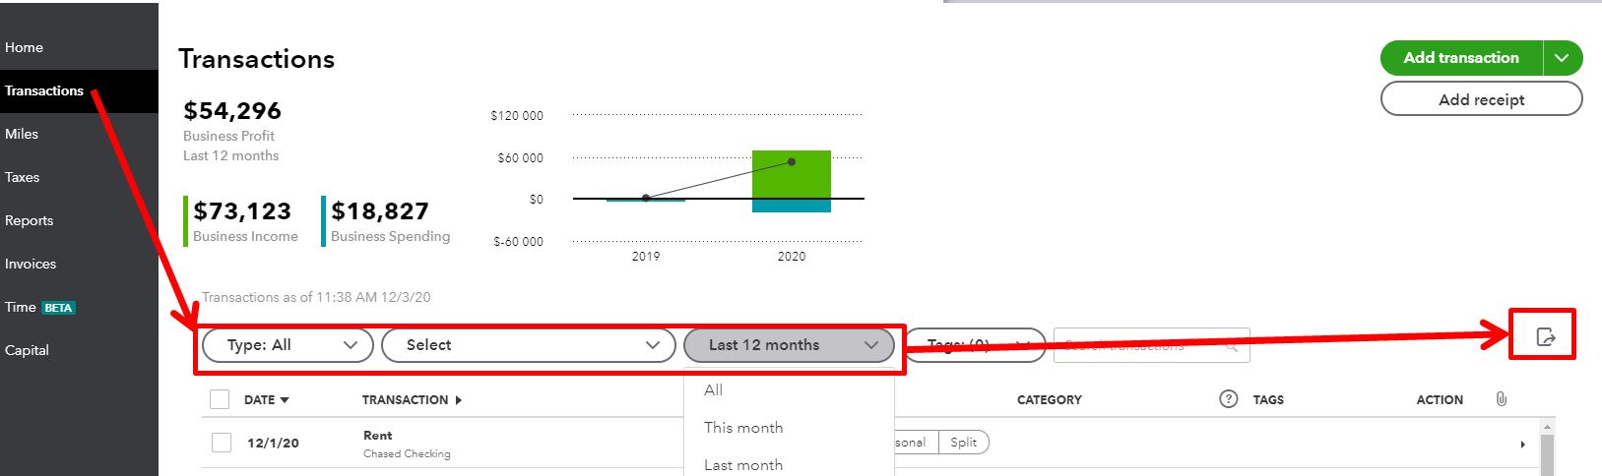Tick the select-all transactions checkbox
Image resolution: width=1602 pixels, height=476 pixels.
(220, 399)
